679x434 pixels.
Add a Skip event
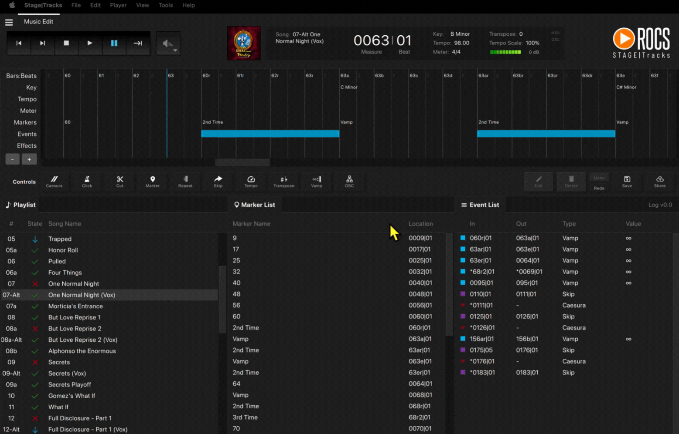pos(218,182)
